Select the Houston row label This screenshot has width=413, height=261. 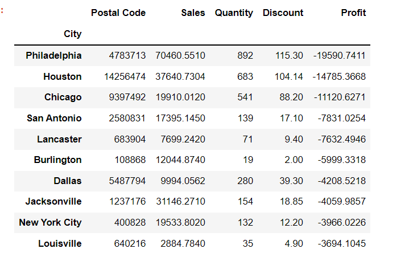(x=63, y=76)
